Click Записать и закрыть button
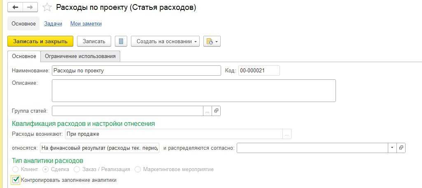Screen dimensions: 422x188 40,41
